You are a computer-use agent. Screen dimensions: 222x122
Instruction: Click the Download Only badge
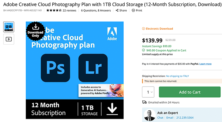36,31
